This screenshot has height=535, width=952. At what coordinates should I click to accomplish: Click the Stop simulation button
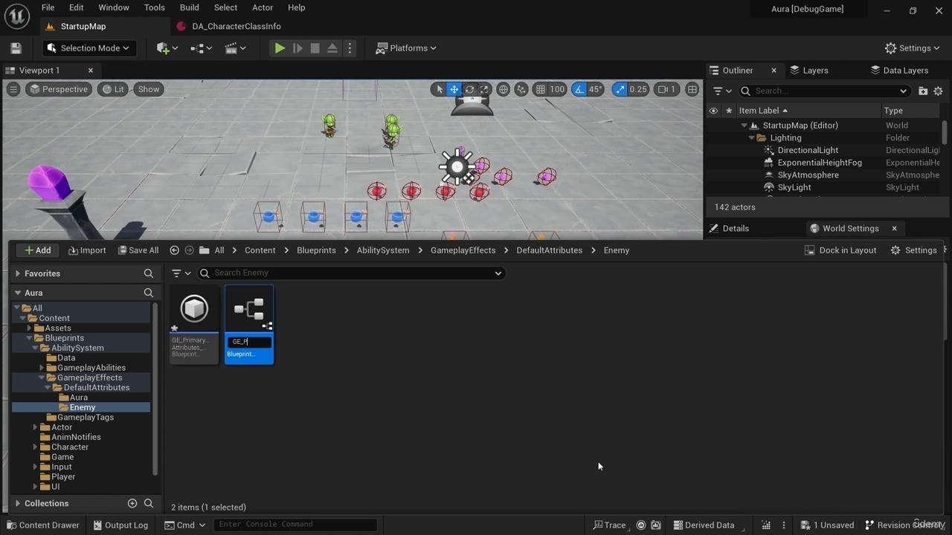[x=315, y=48]
